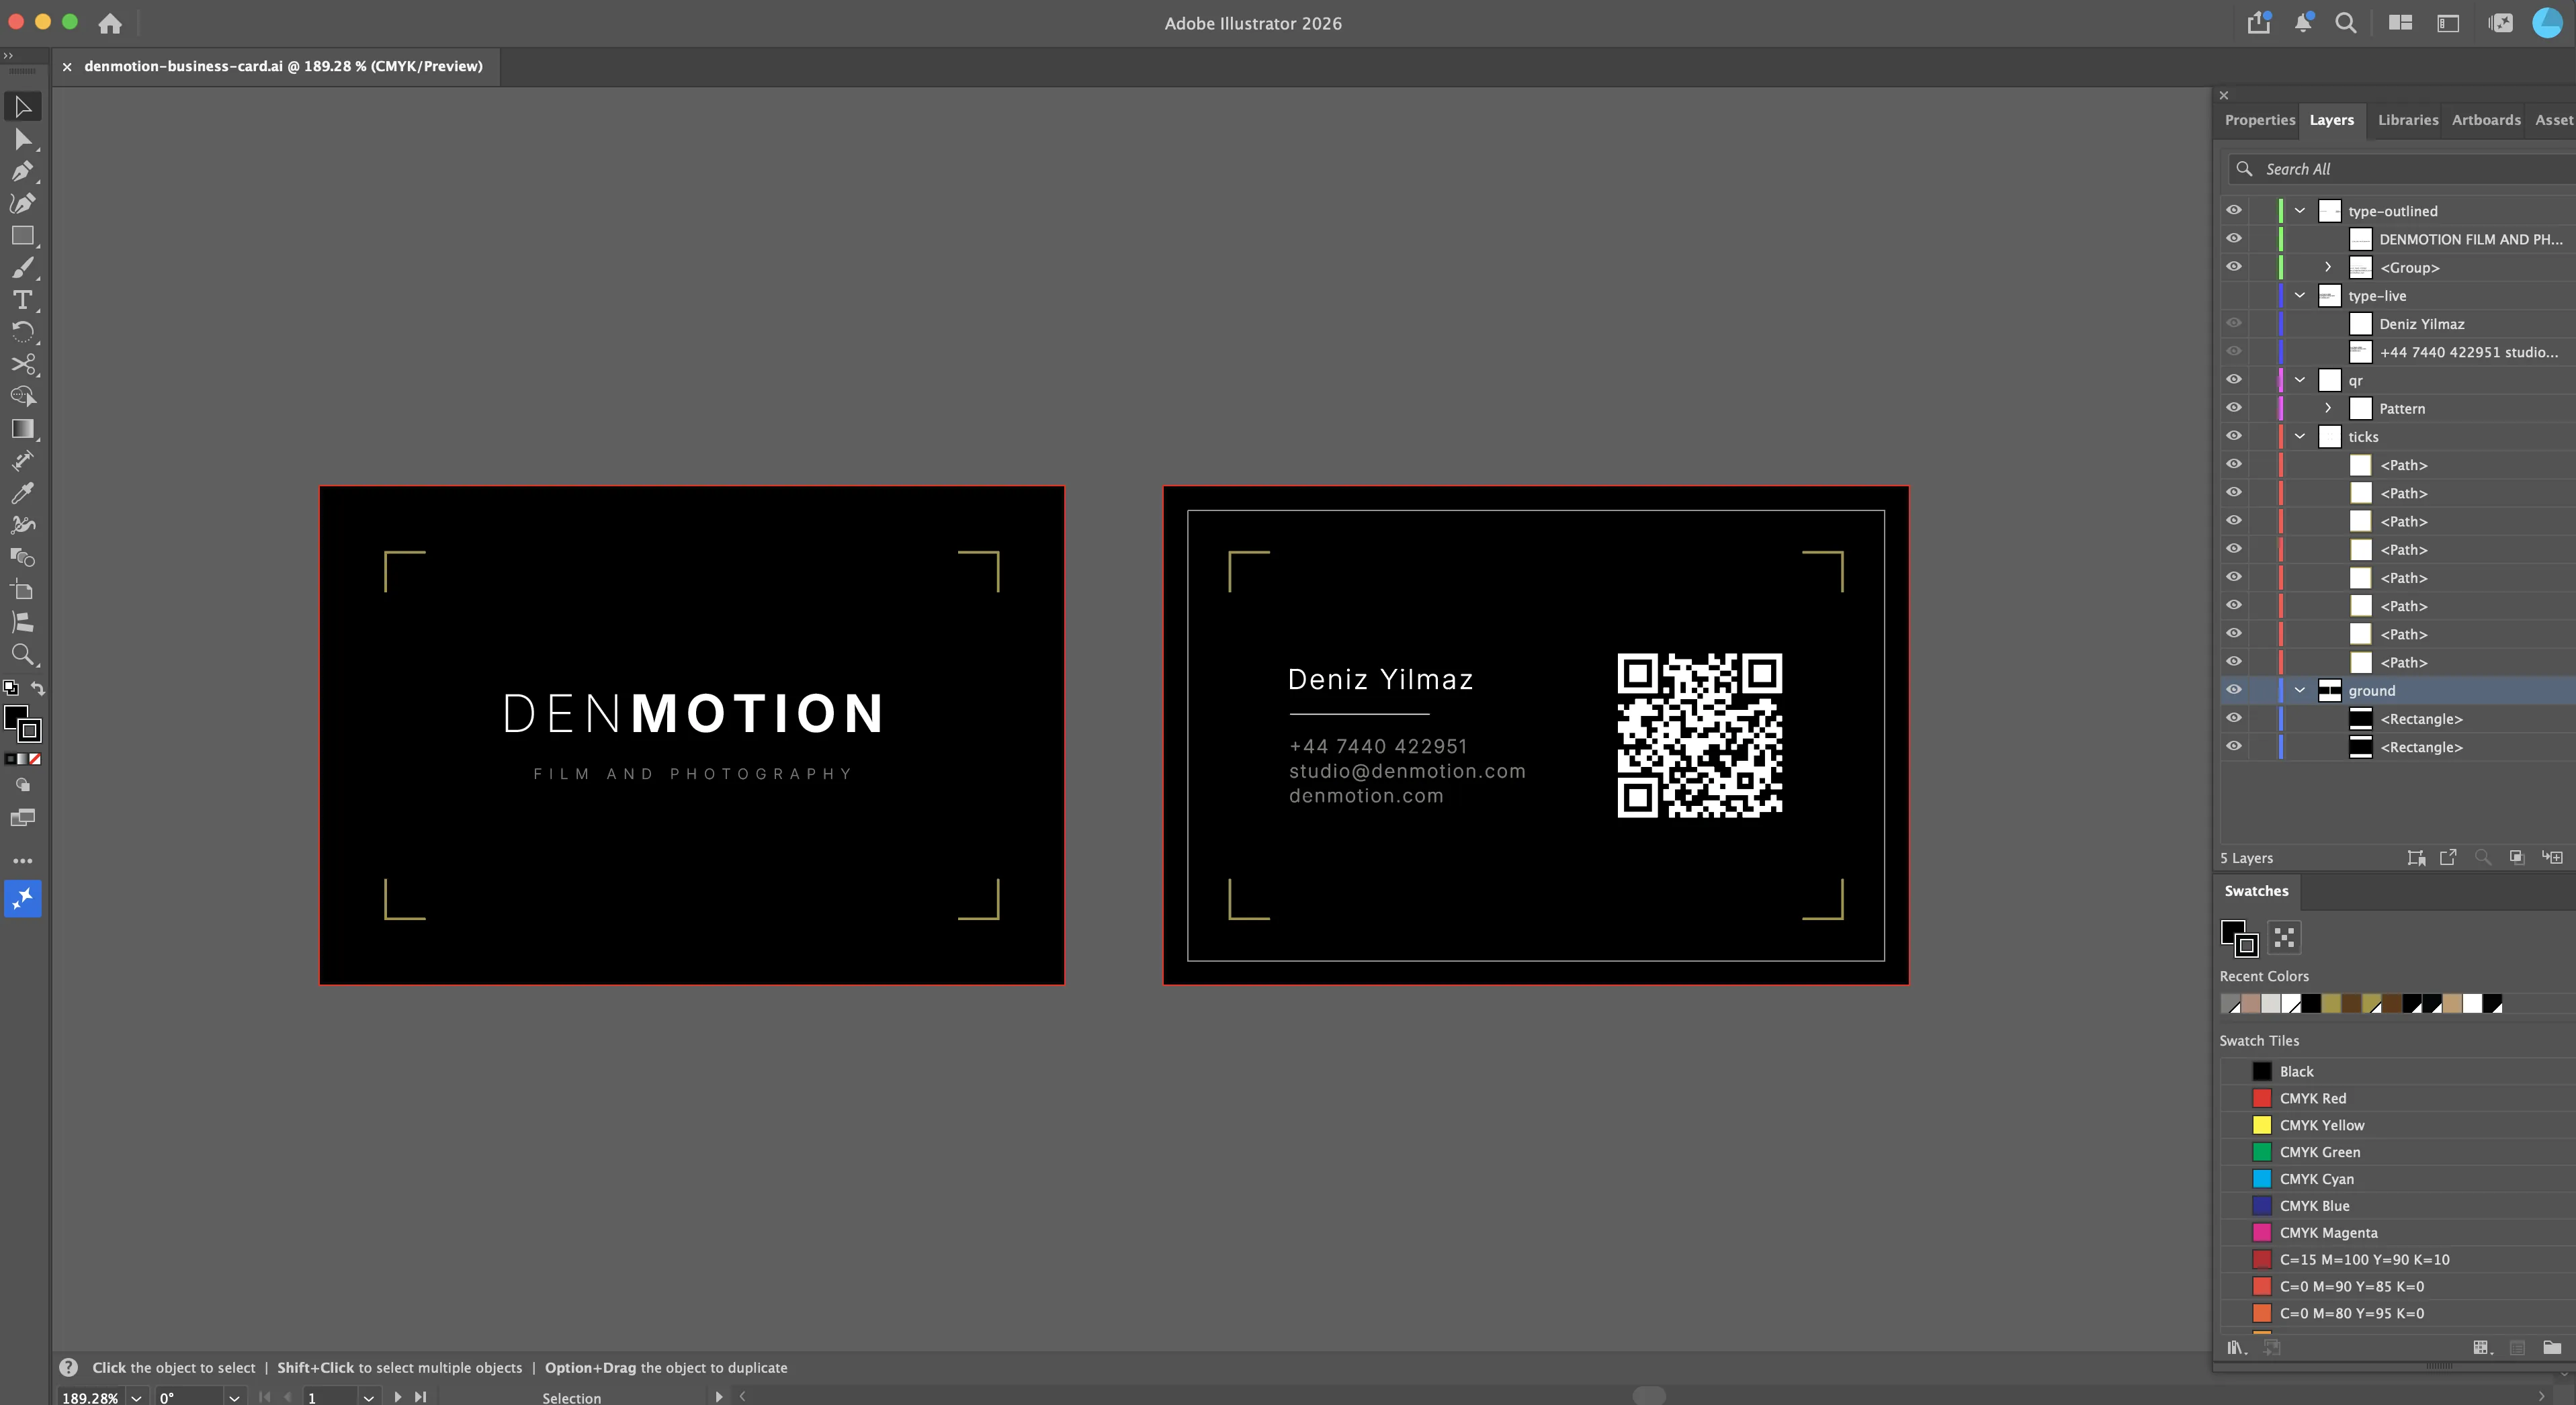Screen dimensions: 2576x1405
Task: Collapse the type-outlined layer
Action: click(x=2300, y=211)
